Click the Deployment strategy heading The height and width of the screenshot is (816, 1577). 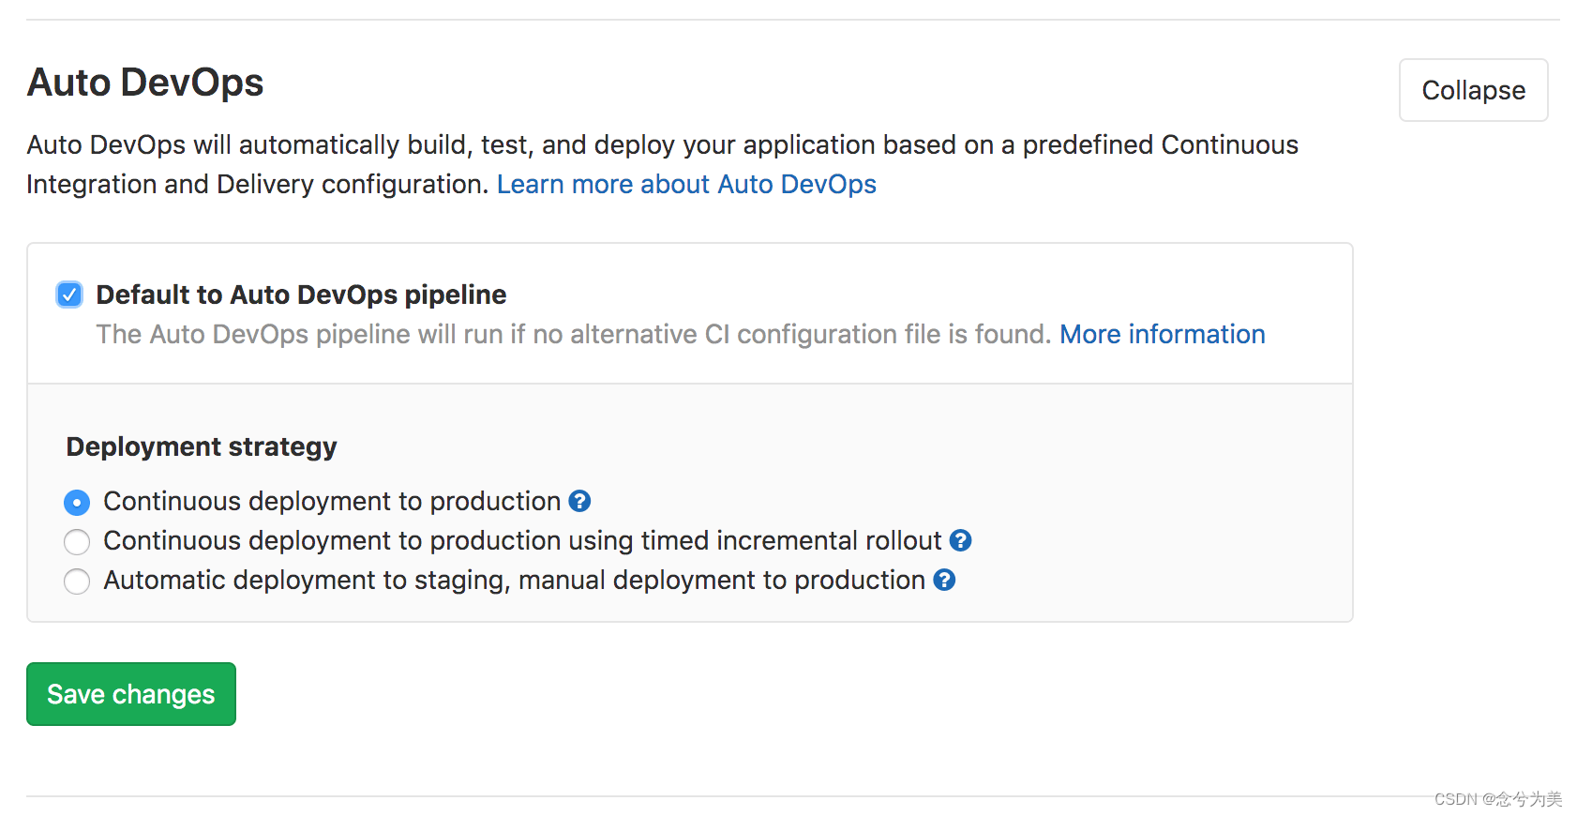point(202,446)
